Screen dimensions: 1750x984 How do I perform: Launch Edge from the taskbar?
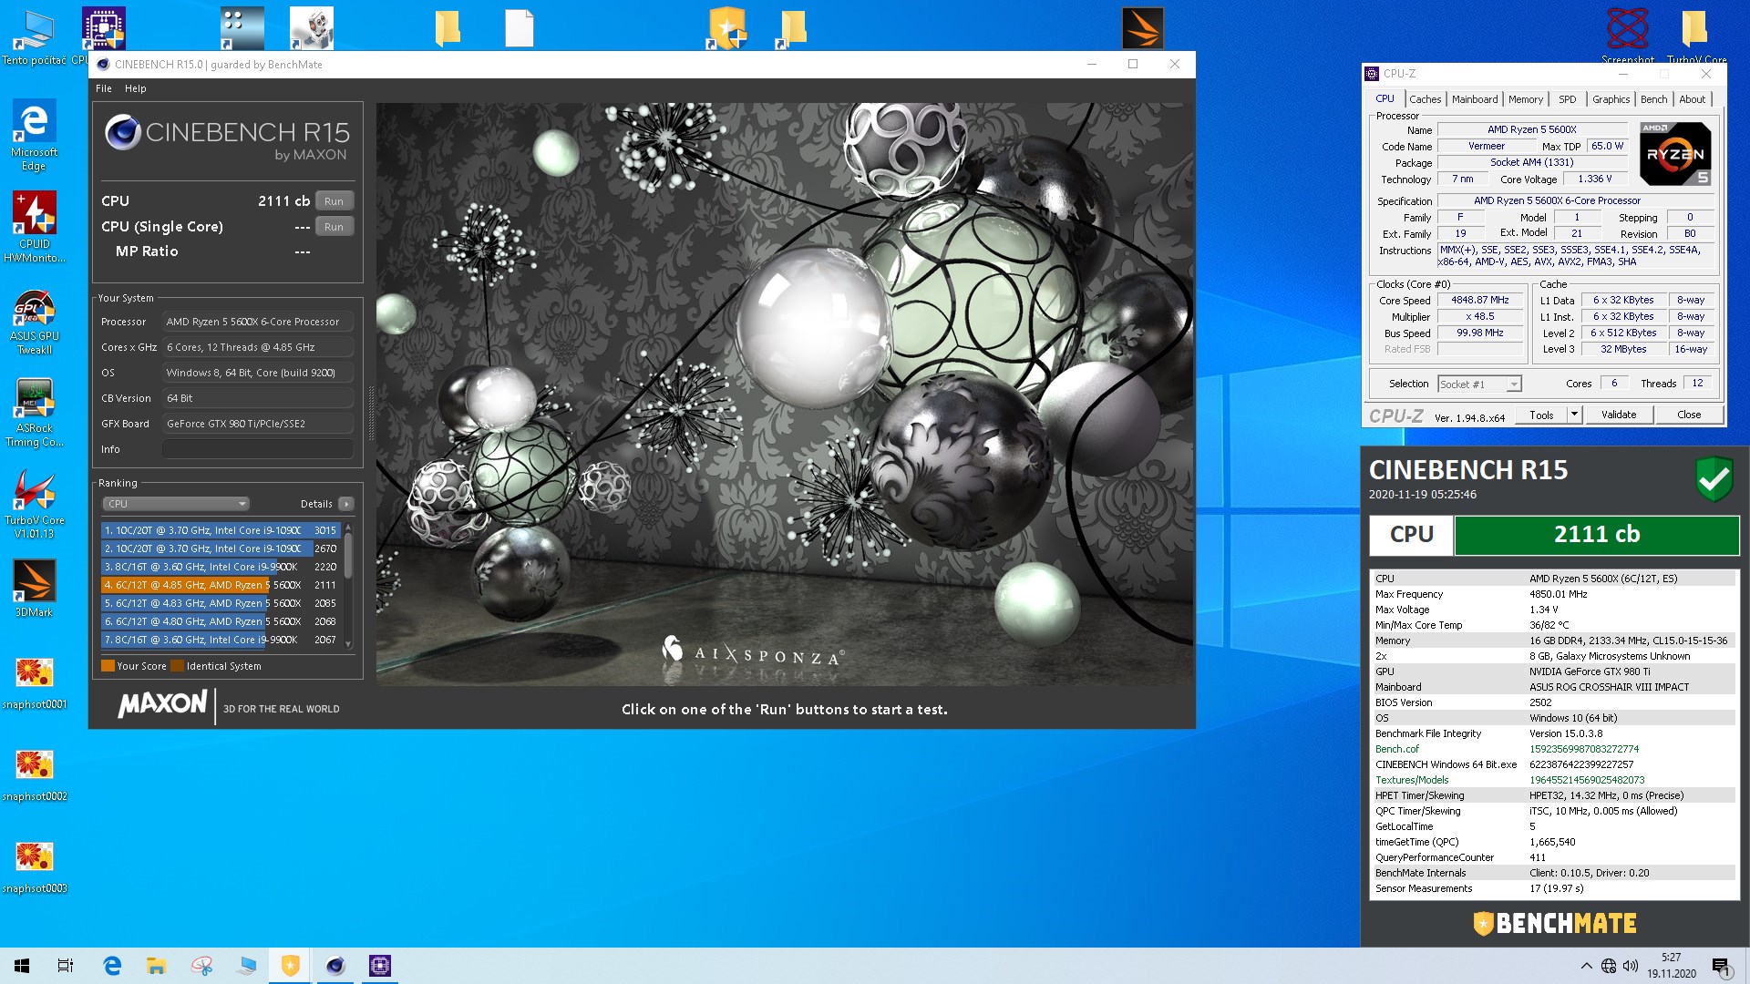tap(112, 966)
